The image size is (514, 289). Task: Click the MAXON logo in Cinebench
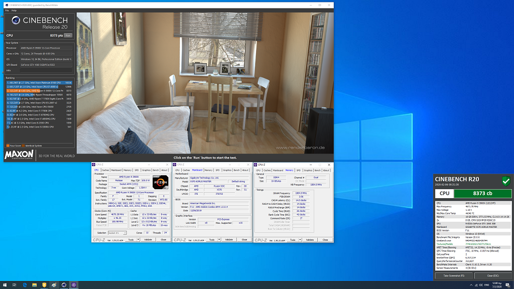[19, 155]
